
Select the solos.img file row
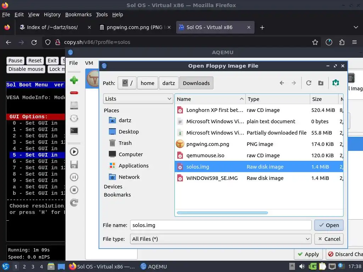[x=259, y=167]
